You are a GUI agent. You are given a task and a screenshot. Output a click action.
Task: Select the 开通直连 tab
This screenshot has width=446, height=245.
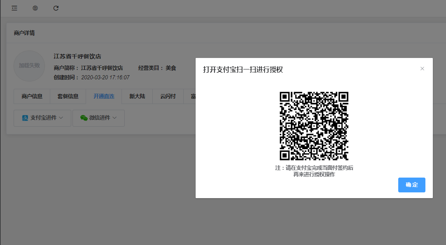pos(104,97)
